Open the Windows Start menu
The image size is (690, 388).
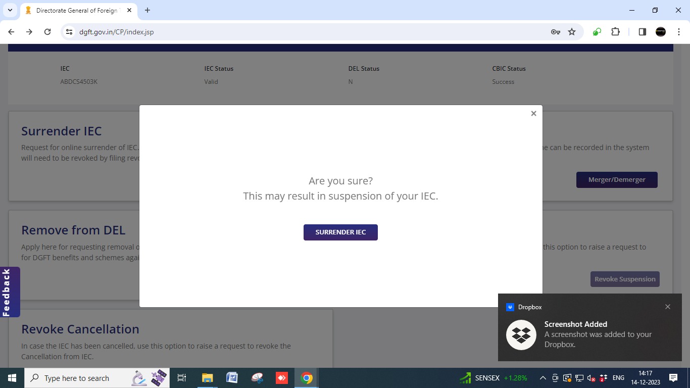[x=12, y=378]
